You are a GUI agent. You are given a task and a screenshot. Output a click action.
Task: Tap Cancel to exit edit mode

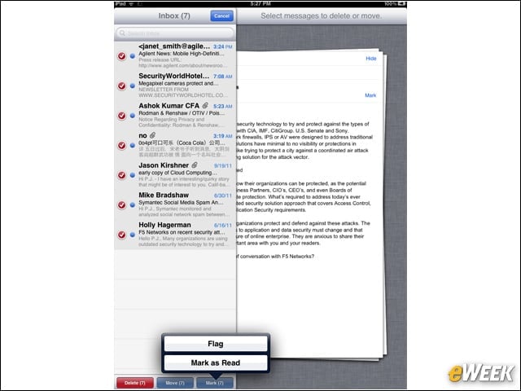click(x=221, y=16)
